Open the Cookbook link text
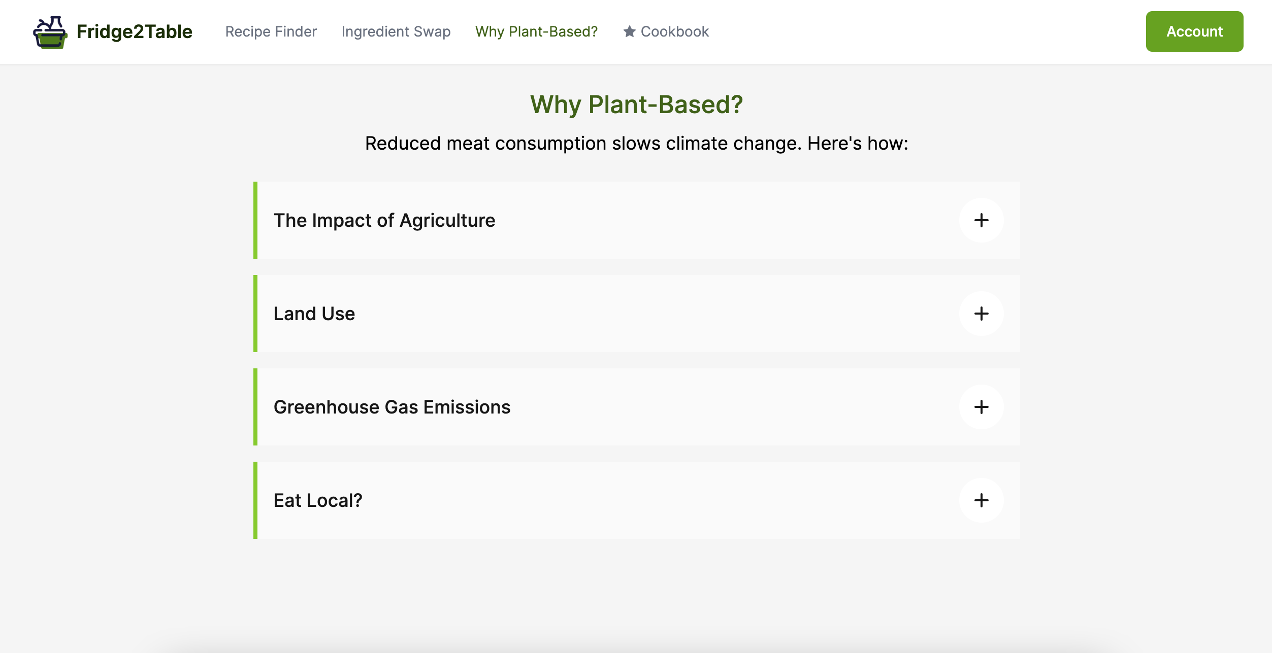 (x=674, y=31)
